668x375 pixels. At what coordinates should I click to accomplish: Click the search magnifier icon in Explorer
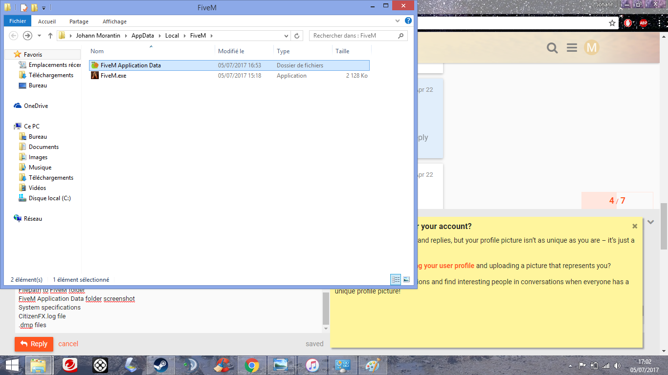[401, 36]
